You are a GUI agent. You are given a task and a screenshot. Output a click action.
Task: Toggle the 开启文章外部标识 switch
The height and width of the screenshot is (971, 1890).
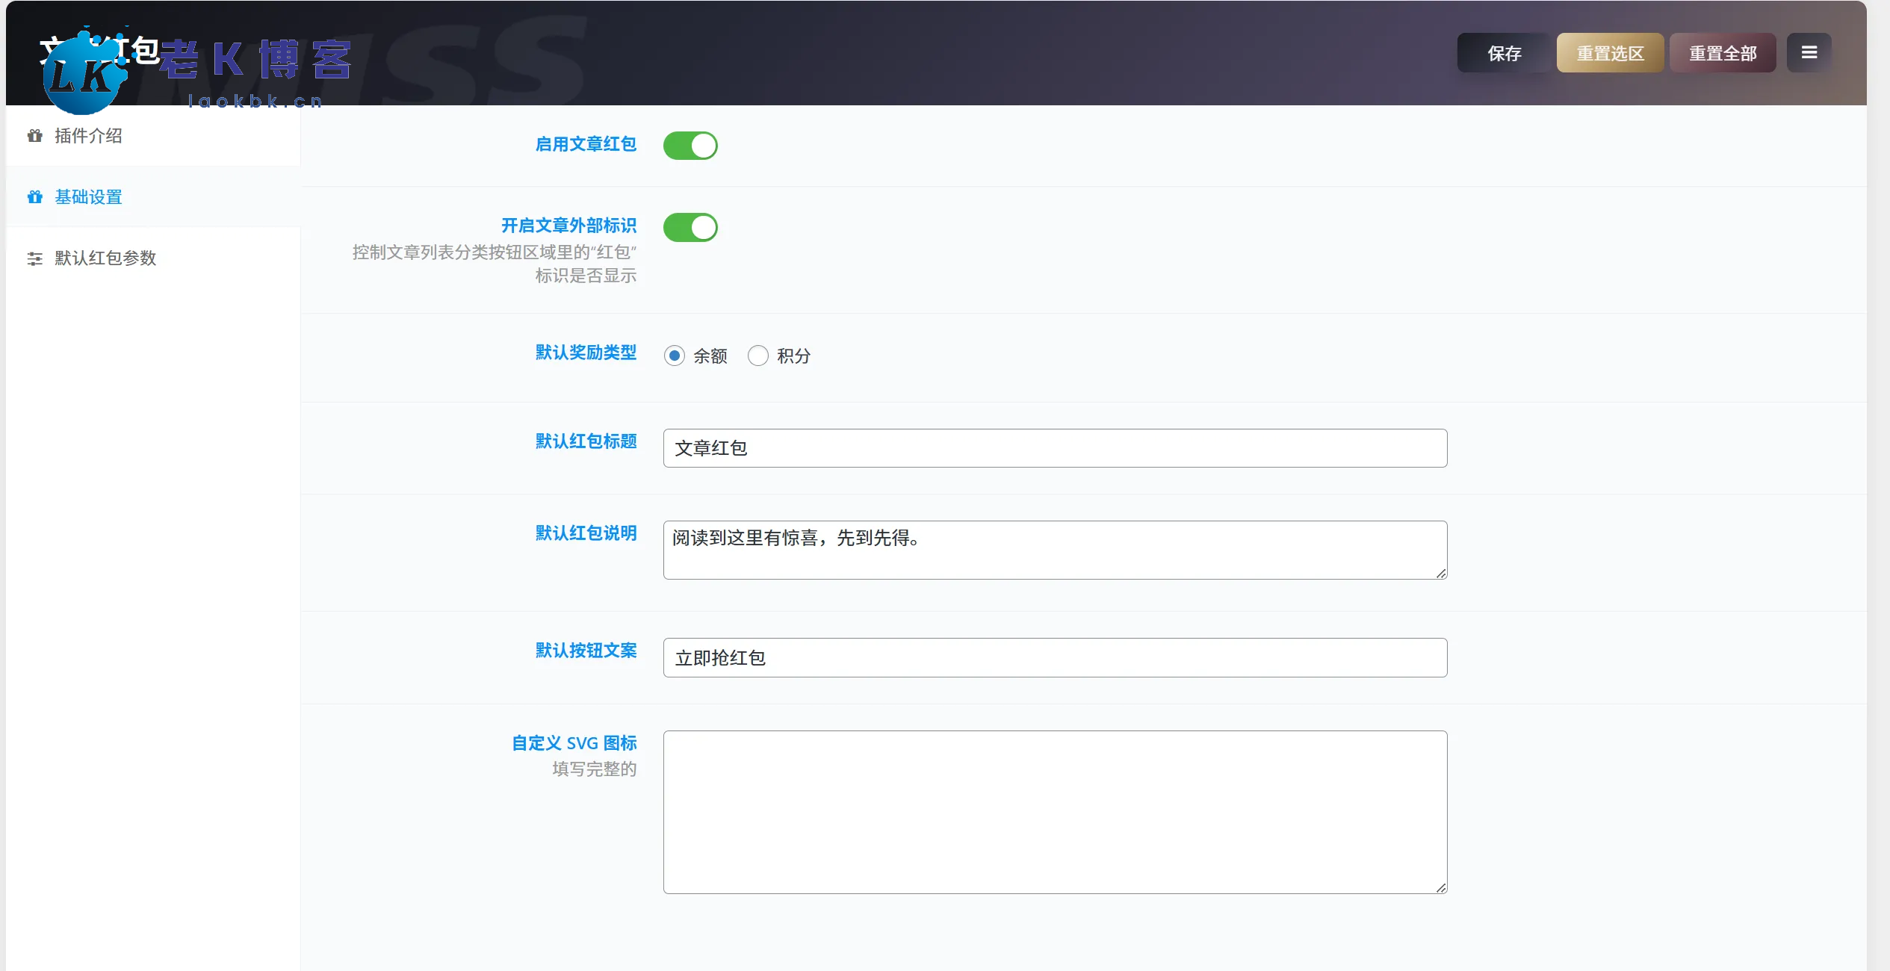coord(690,227)
